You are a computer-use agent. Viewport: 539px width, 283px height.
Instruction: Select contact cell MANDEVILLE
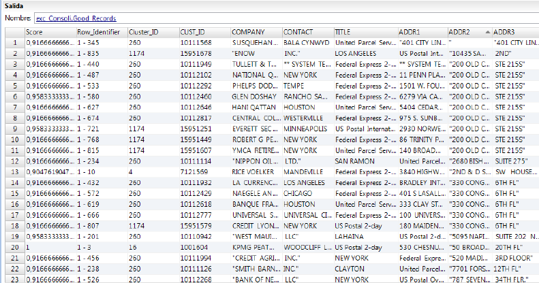coord(308,172)
